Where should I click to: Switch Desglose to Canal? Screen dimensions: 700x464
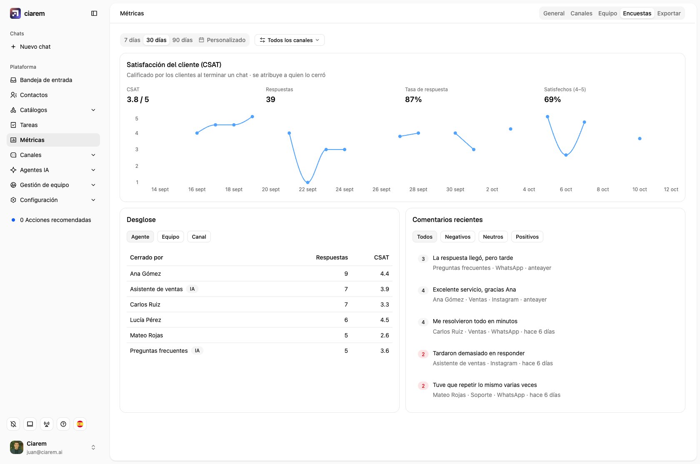click(x=199, y=237)
